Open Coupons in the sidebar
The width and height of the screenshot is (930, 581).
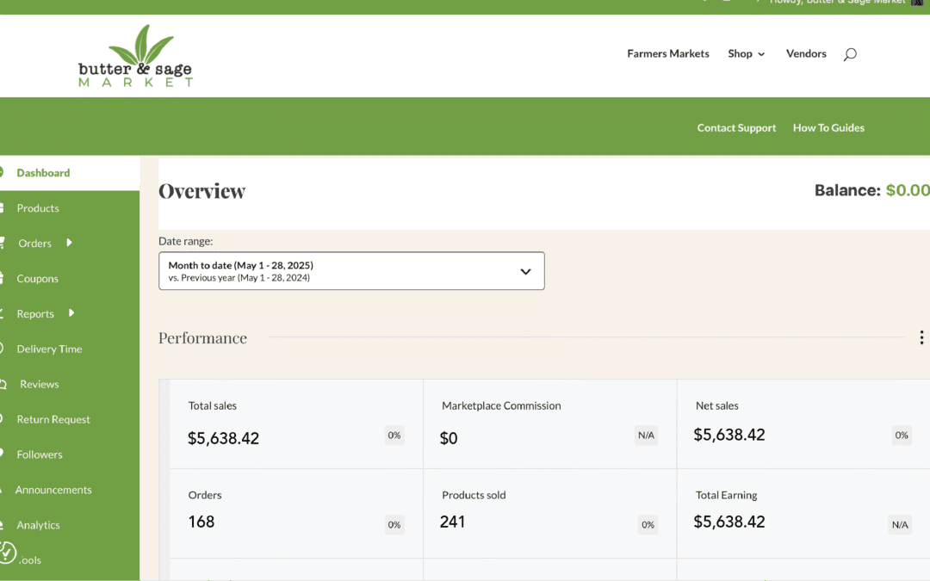tap(38, 279)
